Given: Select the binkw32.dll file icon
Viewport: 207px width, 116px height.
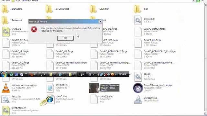Looking at the screenshot, I should [x=138, y=20].
